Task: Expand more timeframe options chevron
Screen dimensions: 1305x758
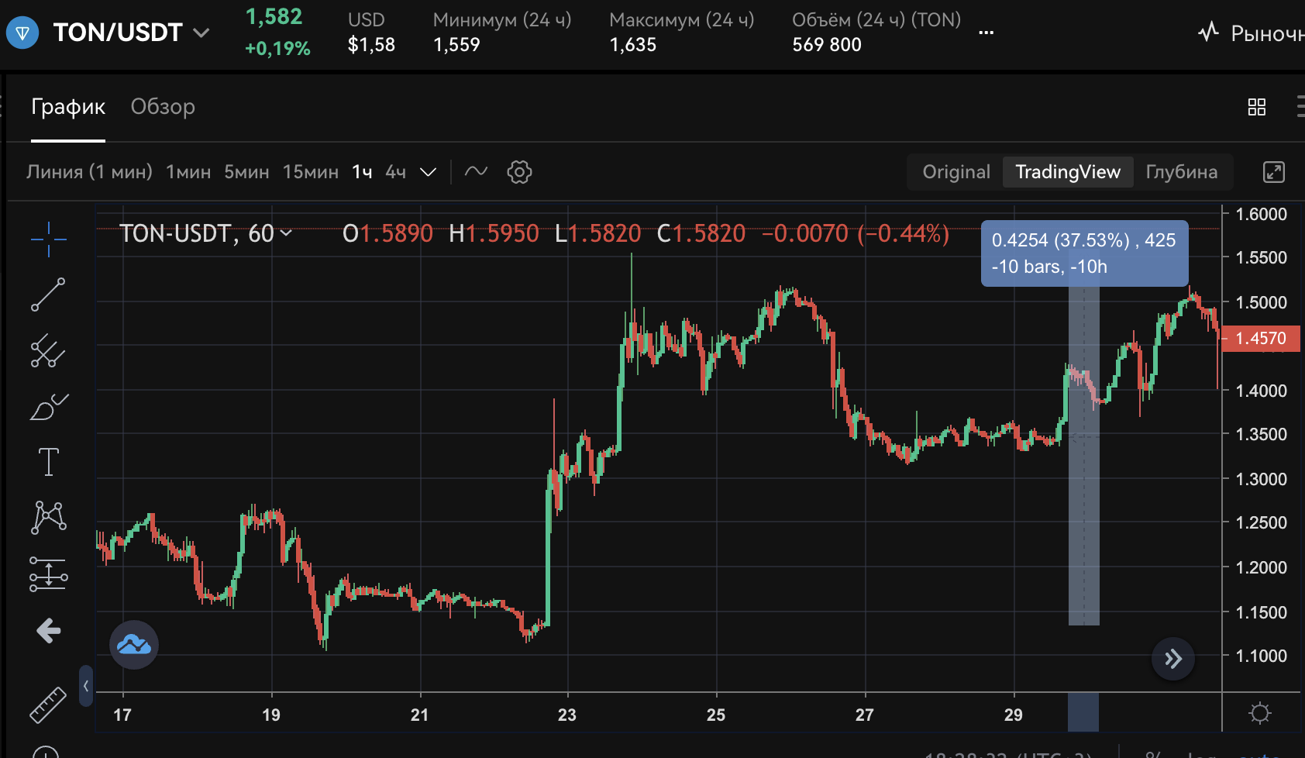Action: [x=428, y=172]
